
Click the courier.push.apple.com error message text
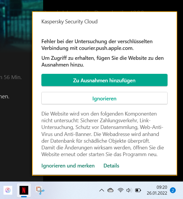coord(97,45)
